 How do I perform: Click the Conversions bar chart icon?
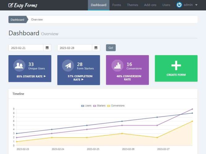click(117, 65)
